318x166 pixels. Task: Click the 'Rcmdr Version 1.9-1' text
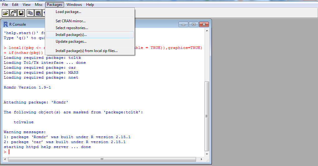point(27,87)
